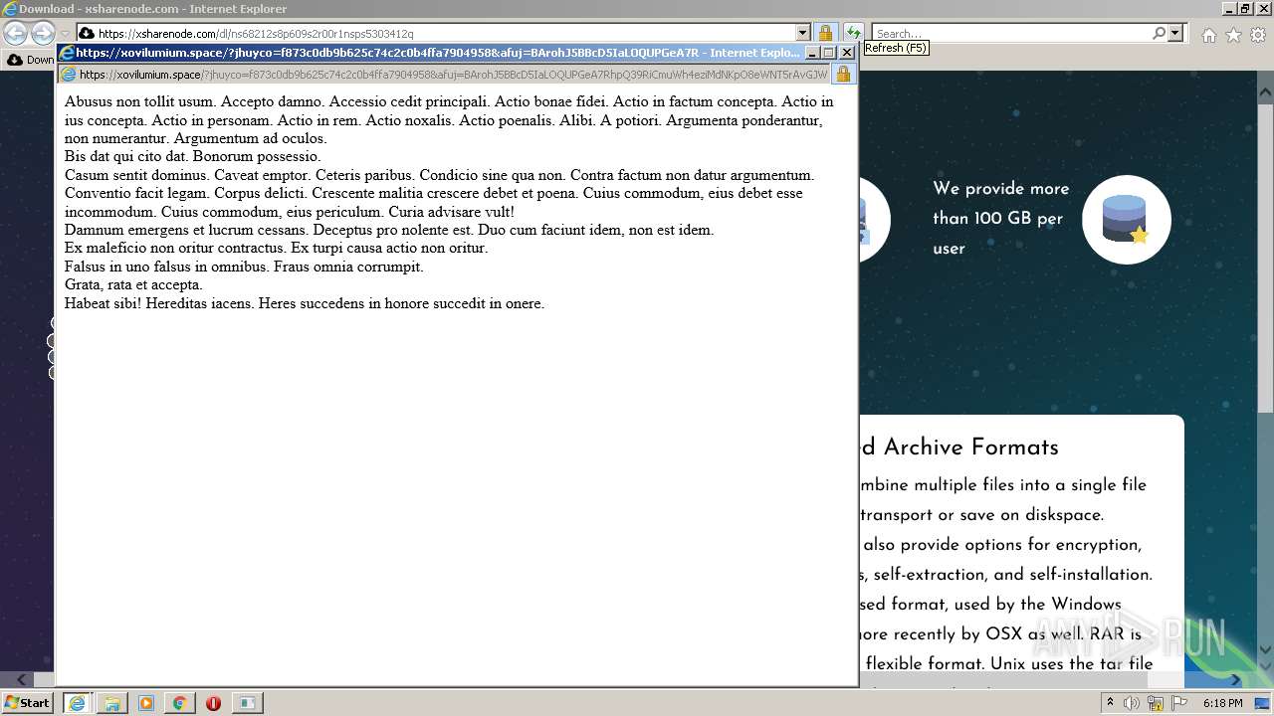Open Favorites star icon
The width and height of the screenshot is (1274, 716).
point(1233,35)
